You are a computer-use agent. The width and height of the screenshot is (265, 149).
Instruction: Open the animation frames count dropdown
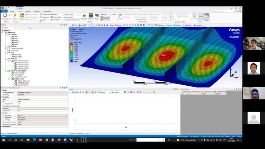point(104,92)
